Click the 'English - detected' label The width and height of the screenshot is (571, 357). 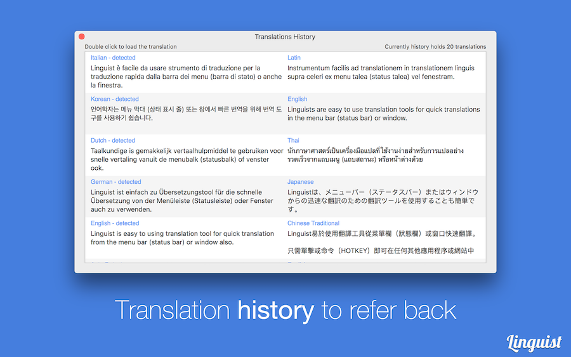[x=115, y=223]
